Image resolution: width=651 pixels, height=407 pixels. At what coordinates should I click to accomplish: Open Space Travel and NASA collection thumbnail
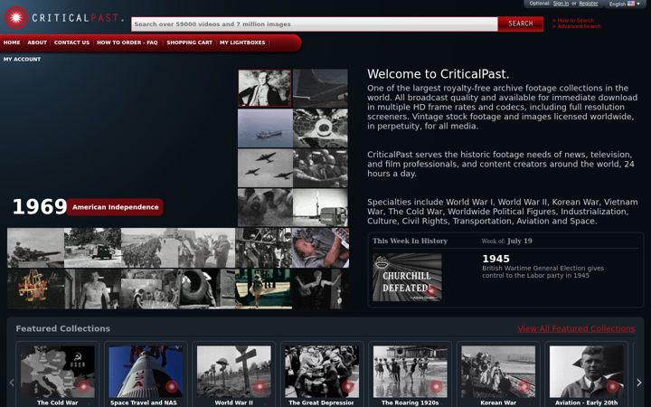[x=146, y=372]
